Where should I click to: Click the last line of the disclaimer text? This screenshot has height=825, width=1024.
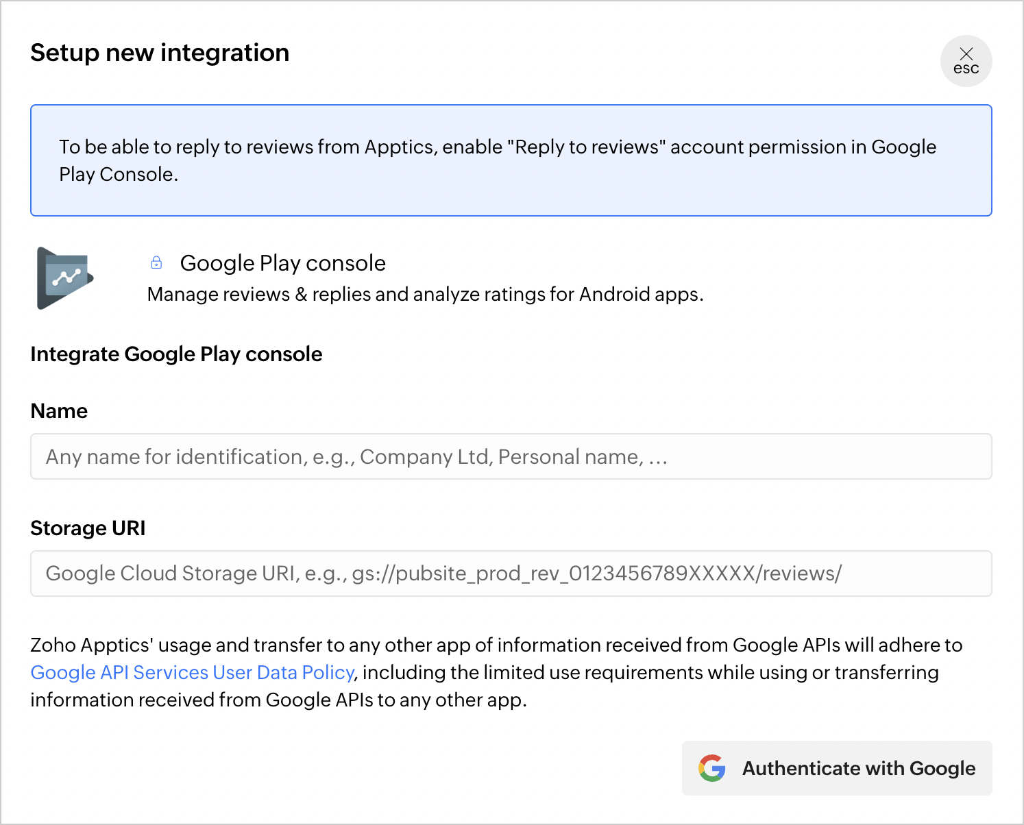pos(278,700)
